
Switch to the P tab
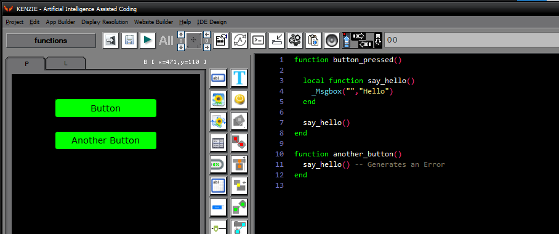tap(26, 63)
